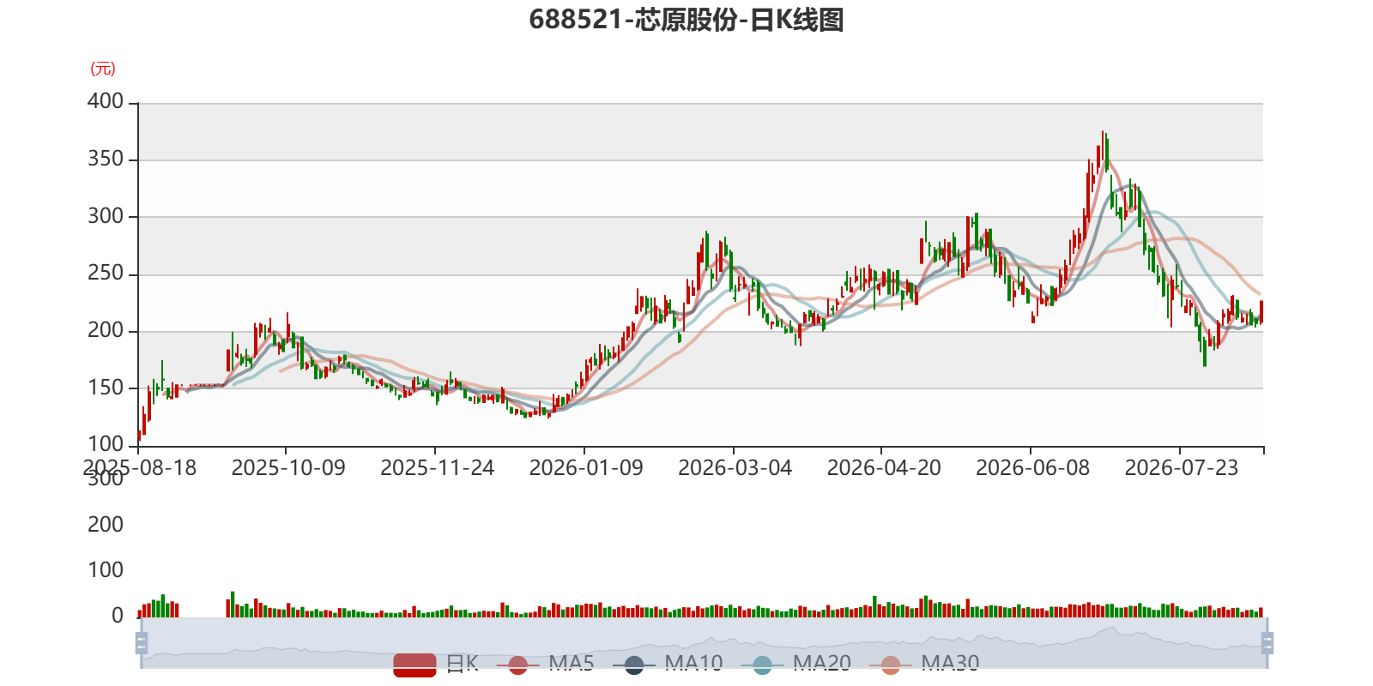The width and height of the screenshot is (1373, 686).
Task: Toggle candlesticks via the 日K label
Action: click(463, 663)
